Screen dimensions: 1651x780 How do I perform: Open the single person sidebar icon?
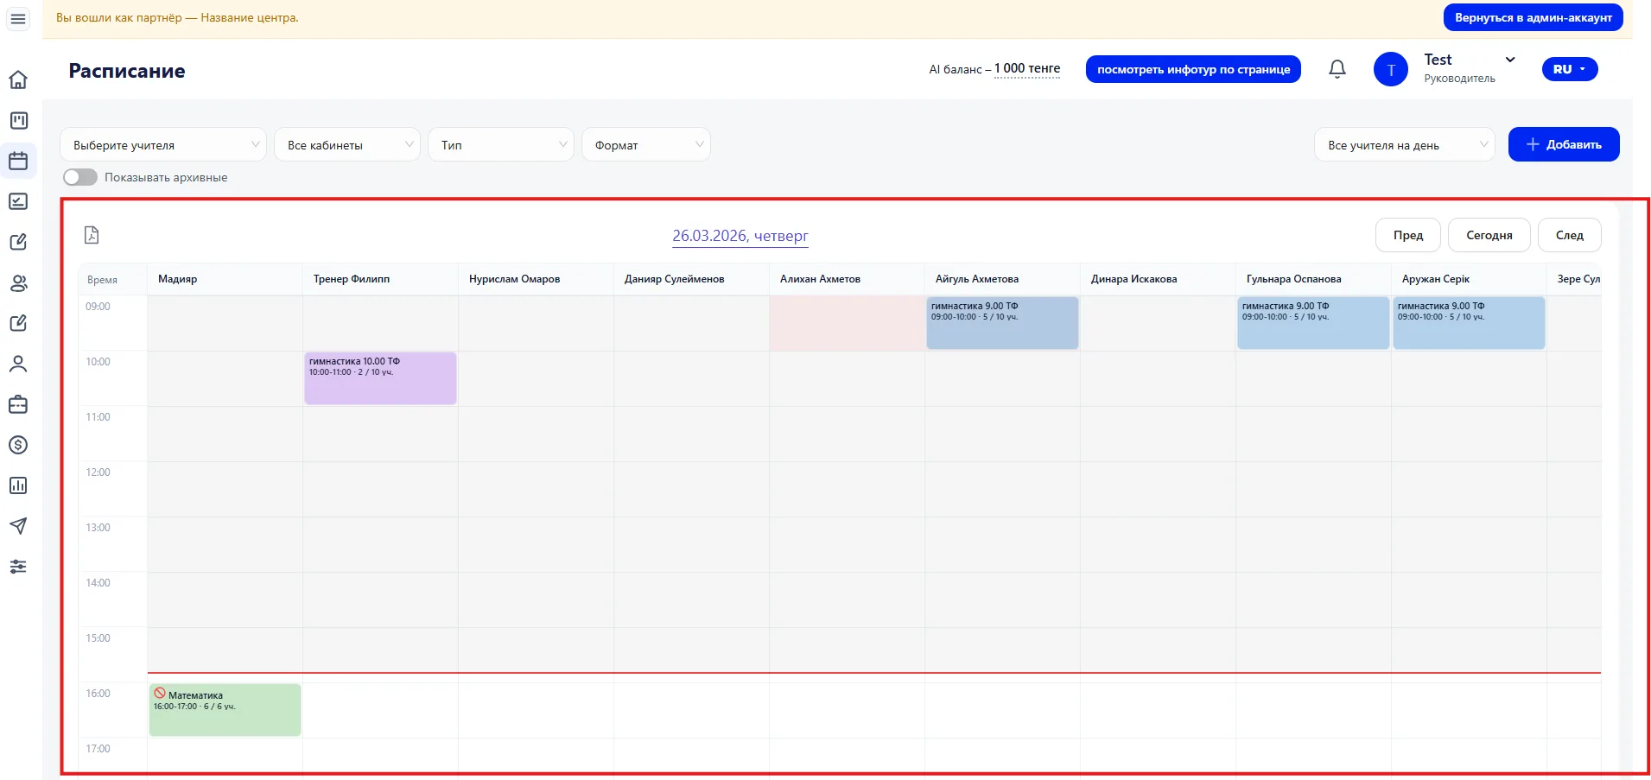[18, 364]
